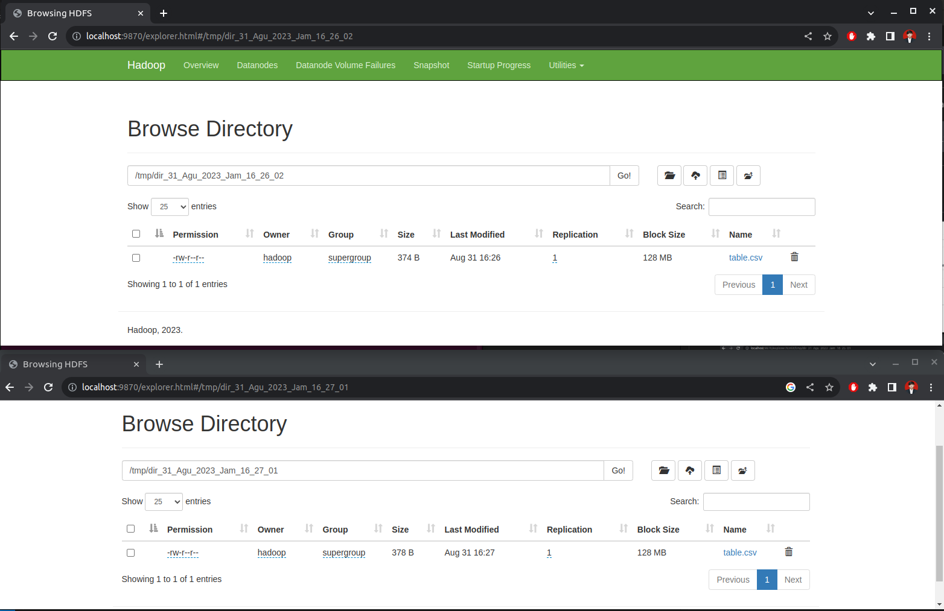The width and height of the screenshot is (944, 611).
Task: Click Search field in top window
Action: 762,207
